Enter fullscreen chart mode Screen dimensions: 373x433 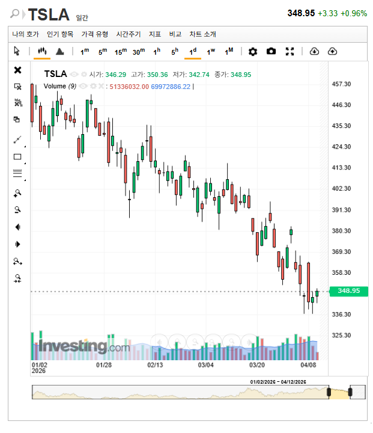point(290,51)
